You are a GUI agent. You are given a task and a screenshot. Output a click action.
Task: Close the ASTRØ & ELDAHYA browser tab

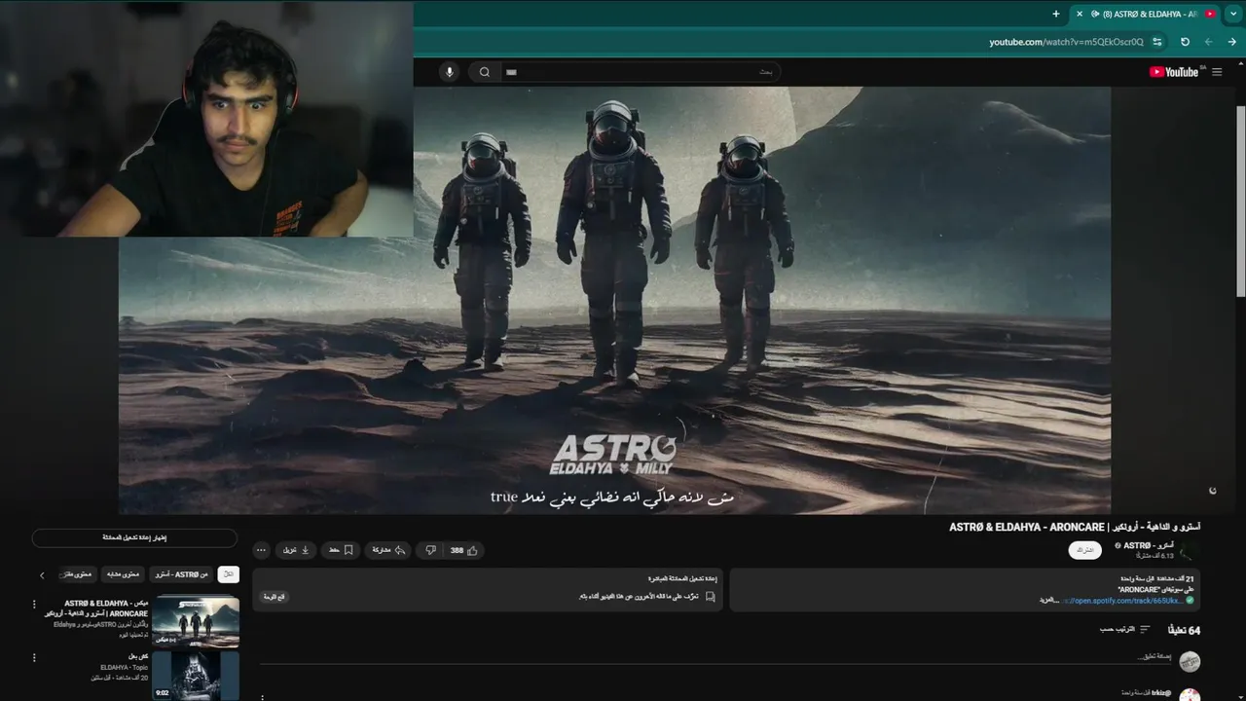(x=1080, y=14)
